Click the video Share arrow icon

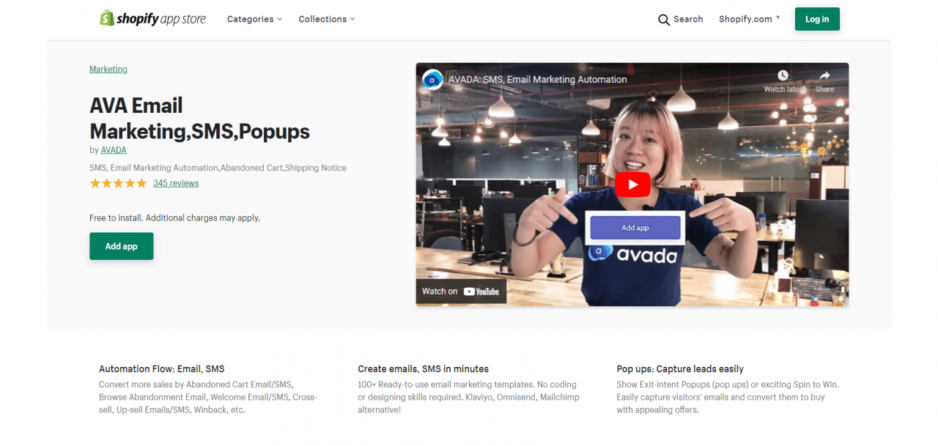[824, 75]
